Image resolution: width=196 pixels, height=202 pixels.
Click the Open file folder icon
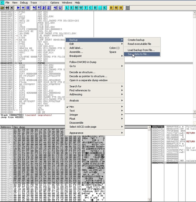click(2, 8)
